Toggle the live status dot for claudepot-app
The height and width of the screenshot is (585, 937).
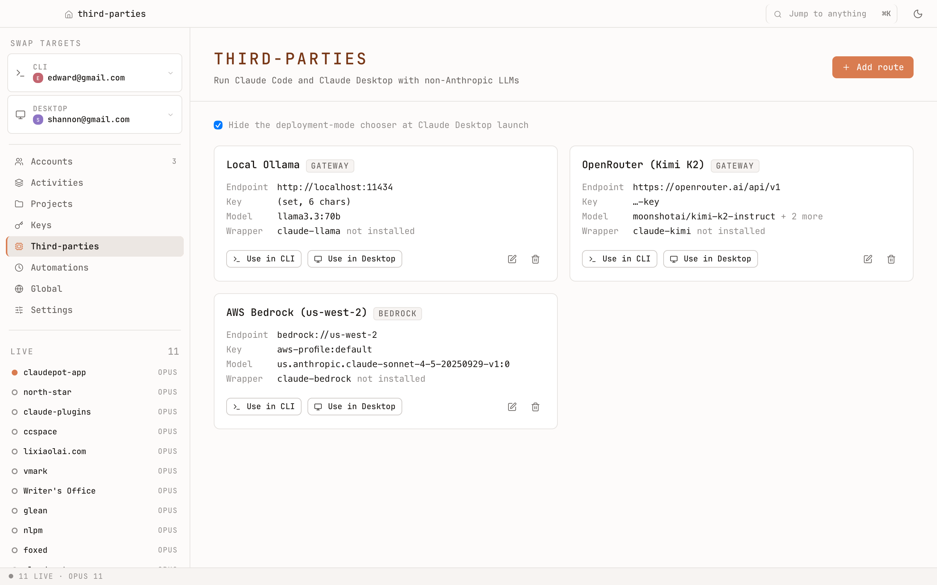(x=15, y=372)
